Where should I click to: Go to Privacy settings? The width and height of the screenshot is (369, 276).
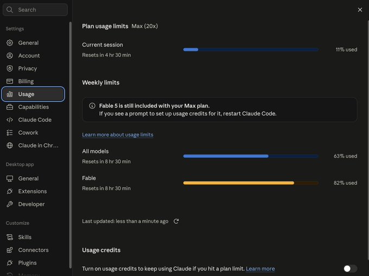33,68
